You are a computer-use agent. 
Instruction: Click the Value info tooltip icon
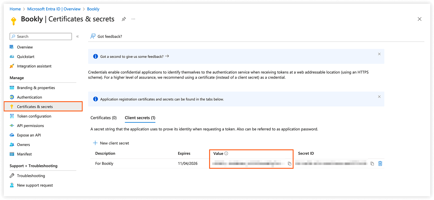pyautogui.click(x=226, y=153)
